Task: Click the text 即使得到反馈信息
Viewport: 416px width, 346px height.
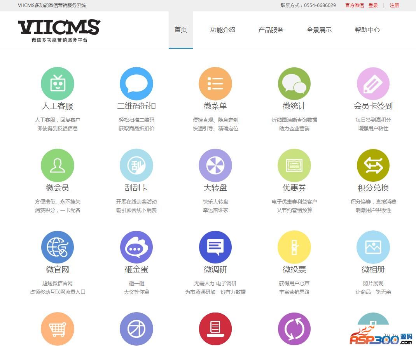Action: [58, 128]
